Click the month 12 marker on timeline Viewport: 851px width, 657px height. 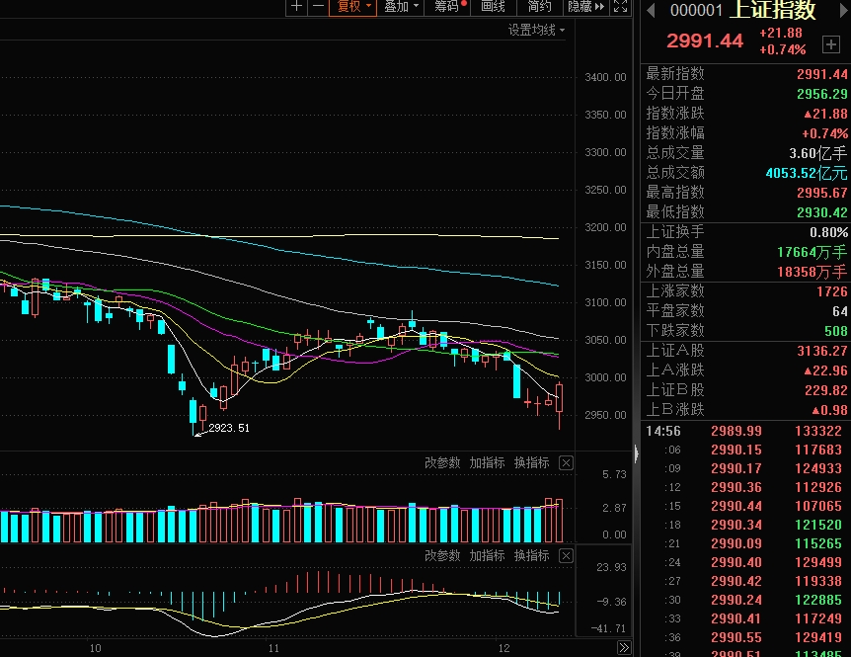pyautogui.click(x=503, y=648)
